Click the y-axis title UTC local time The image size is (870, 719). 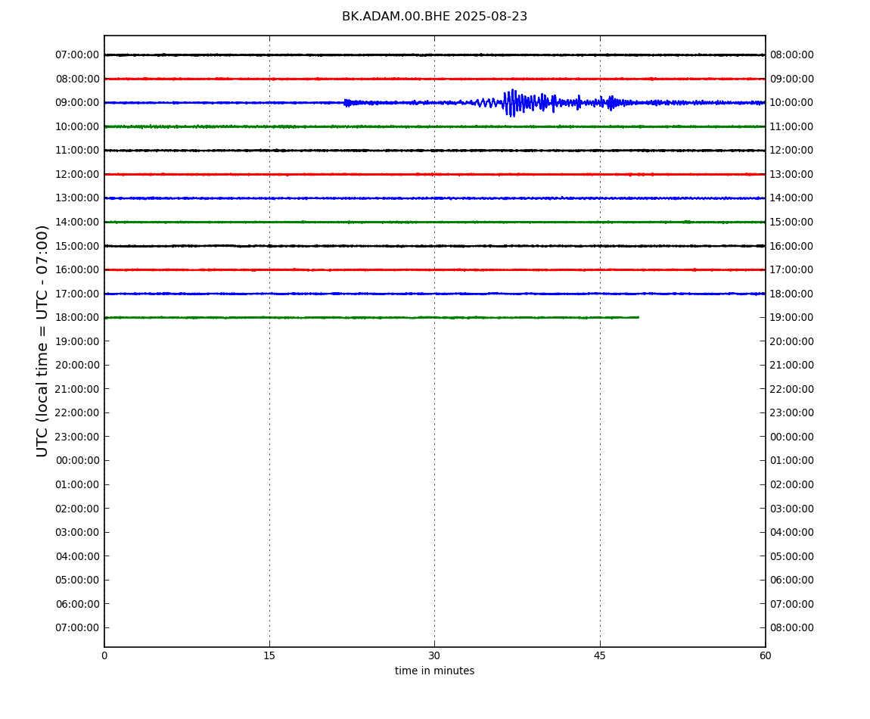tap(42, 341)
